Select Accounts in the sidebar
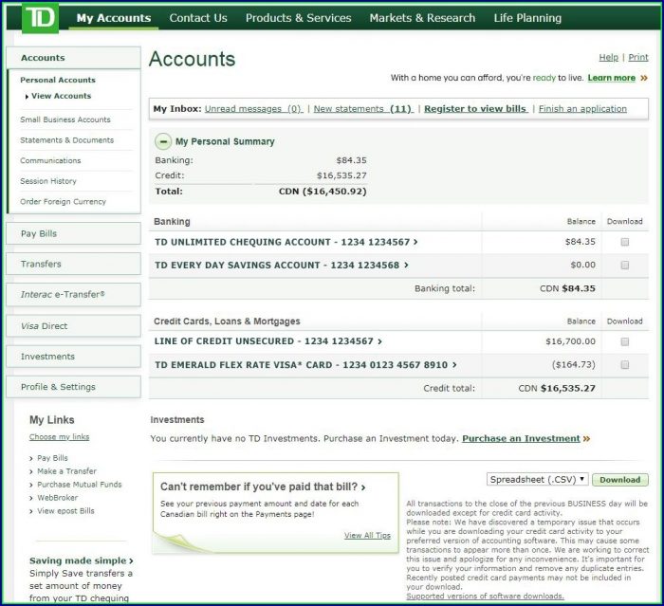The width and height of the screenshot is (664, 606). click(x=73, y=58)
